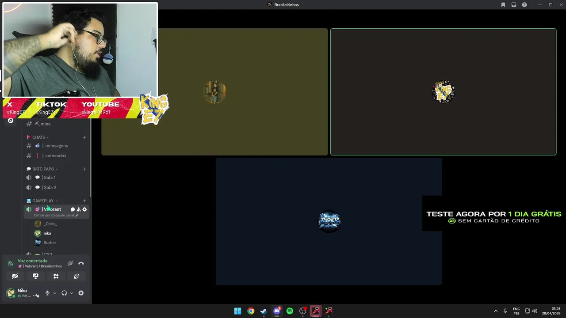Share your screen from the voice panel

coord(35,276)
